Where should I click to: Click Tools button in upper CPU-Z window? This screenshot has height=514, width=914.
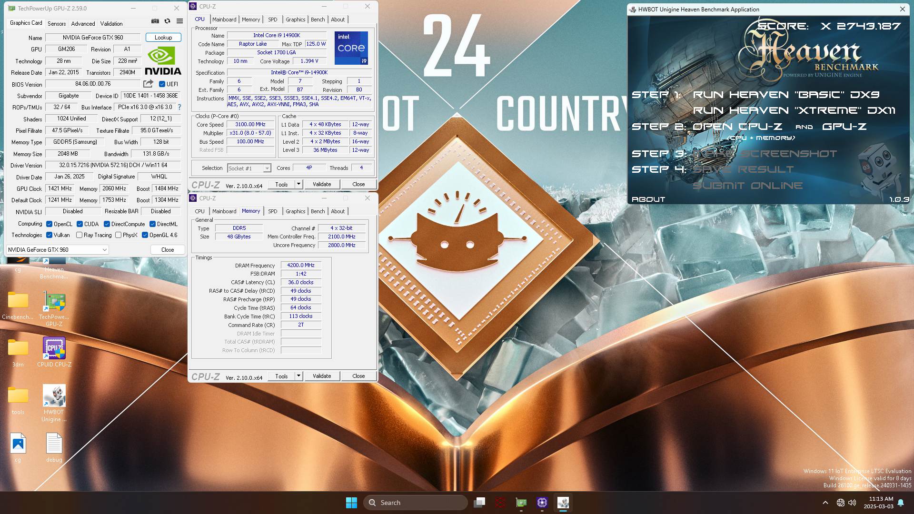point(281,184)
